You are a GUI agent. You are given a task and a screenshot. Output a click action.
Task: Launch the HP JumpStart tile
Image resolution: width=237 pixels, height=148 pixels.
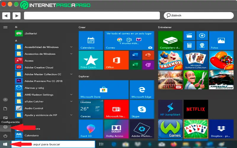[170, 109]
